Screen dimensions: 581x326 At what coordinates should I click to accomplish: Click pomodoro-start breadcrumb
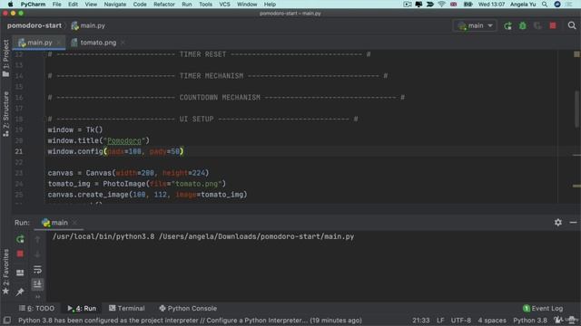[34, 25]
